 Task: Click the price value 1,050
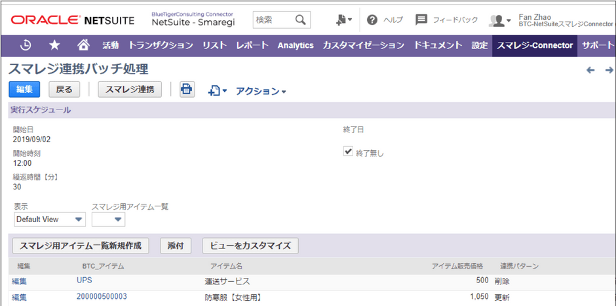[x=479, y=296]
